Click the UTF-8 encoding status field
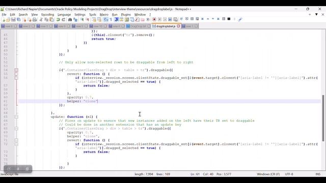 pyautogui.click(x=289, y=174)
